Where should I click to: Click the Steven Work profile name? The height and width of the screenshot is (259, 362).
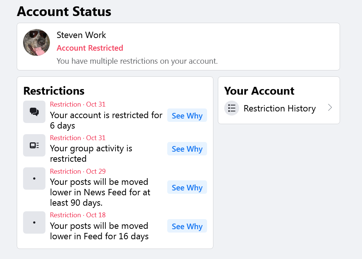pyautogui.click(x=81, y=35)
